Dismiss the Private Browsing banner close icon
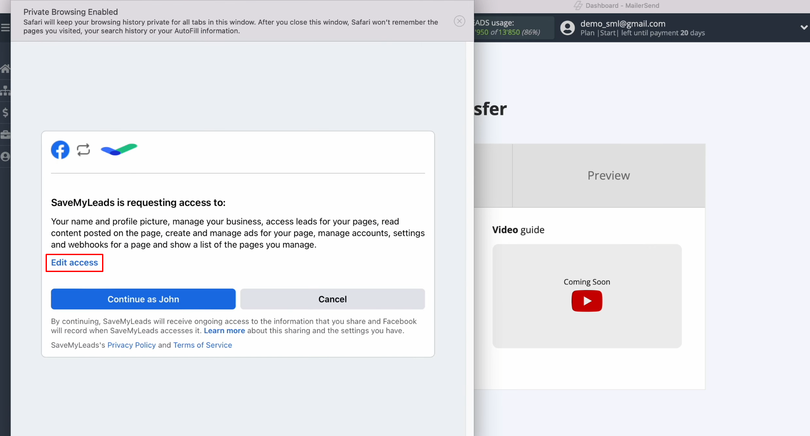810x436 pixels. click(460, 21)
